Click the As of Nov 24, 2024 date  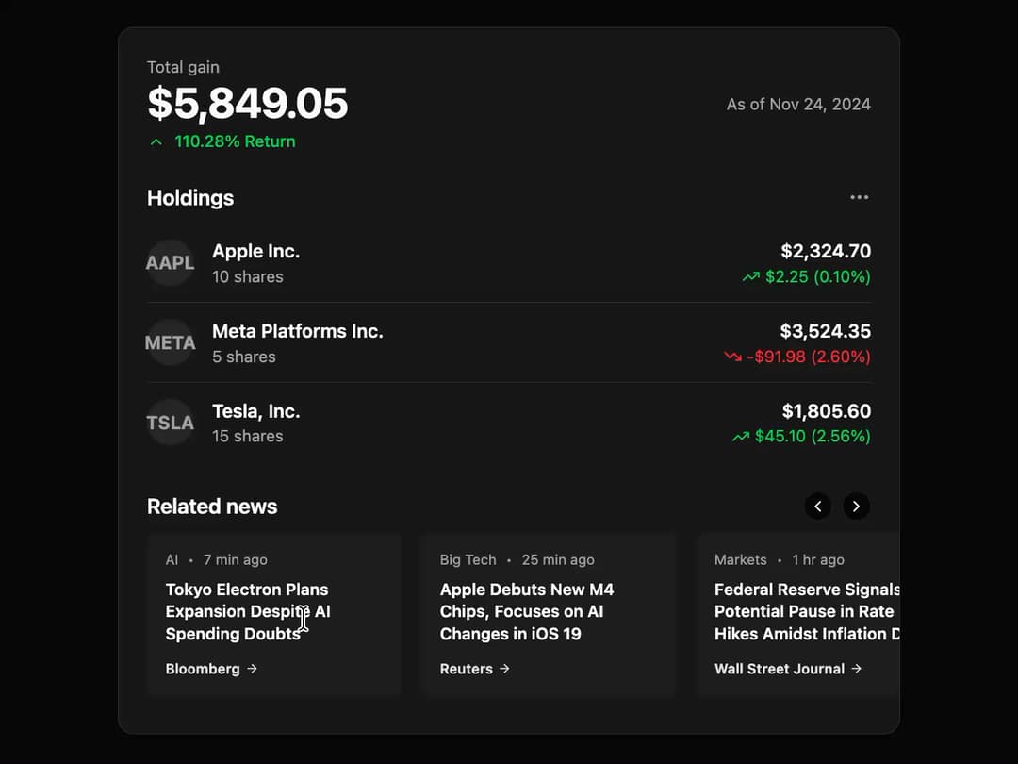click(798, 105)
